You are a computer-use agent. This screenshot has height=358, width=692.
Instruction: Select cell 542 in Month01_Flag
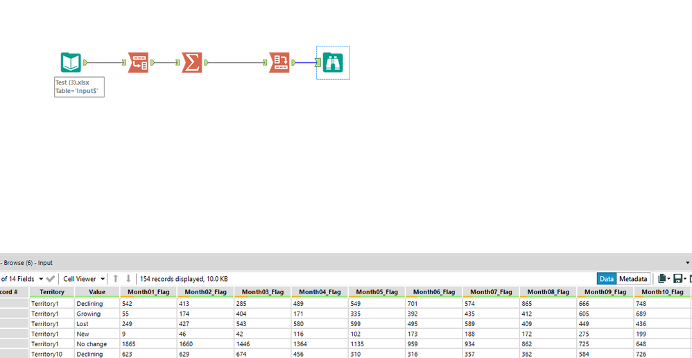coord(148,304)
